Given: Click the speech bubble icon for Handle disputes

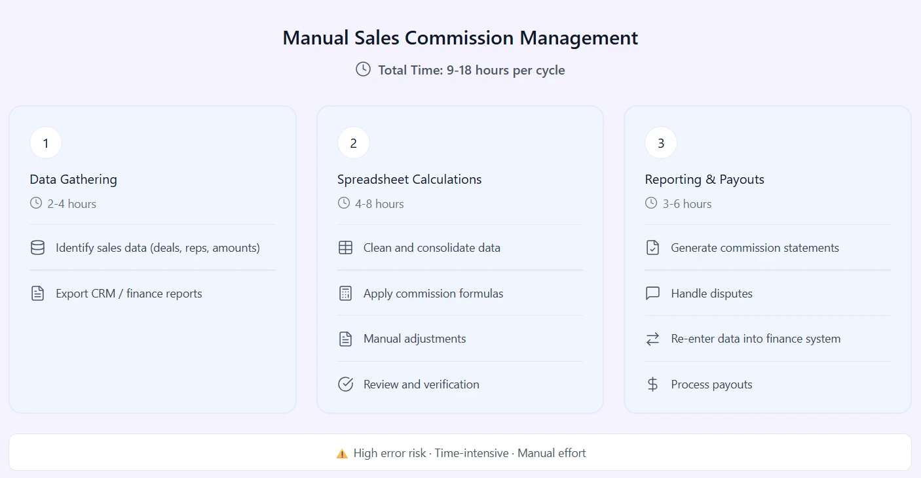Looking at the screenshot, I should pos(652,294).
